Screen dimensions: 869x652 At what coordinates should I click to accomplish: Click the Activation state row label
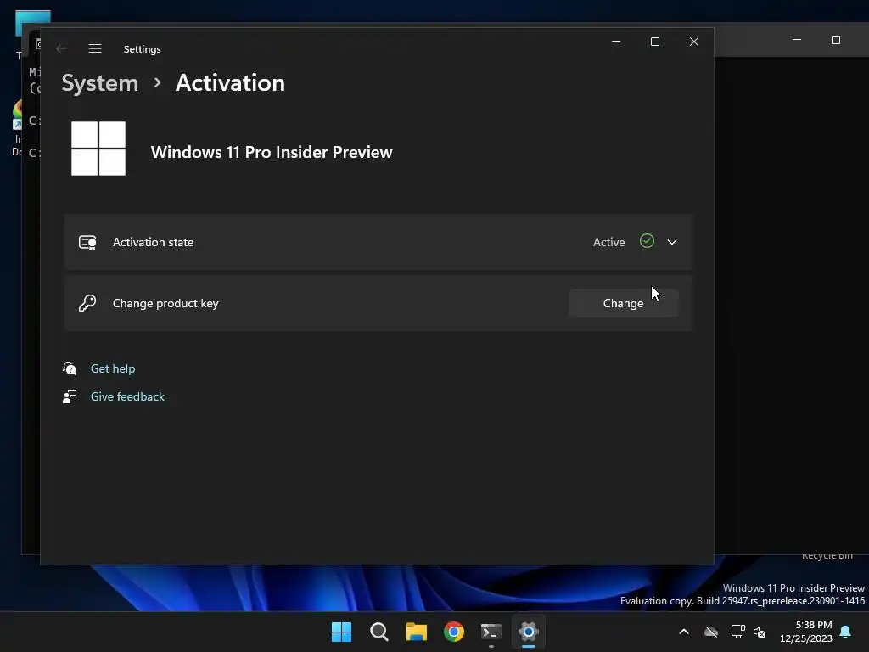pos(153,242)
